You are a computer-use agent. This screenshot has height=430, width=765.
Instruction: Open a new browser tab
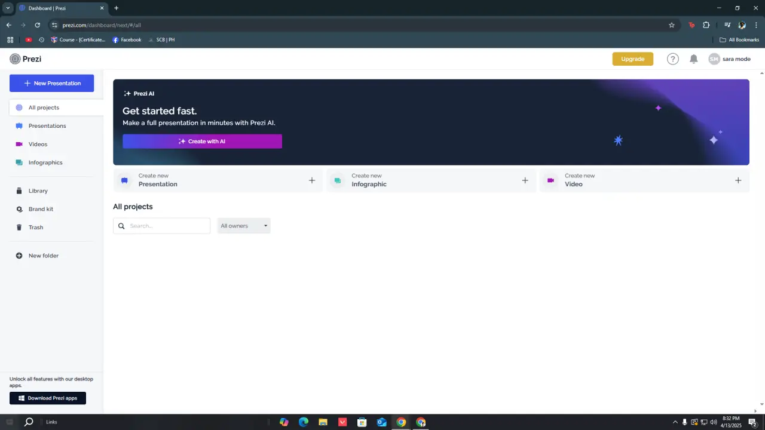click(x=116, y=8)
